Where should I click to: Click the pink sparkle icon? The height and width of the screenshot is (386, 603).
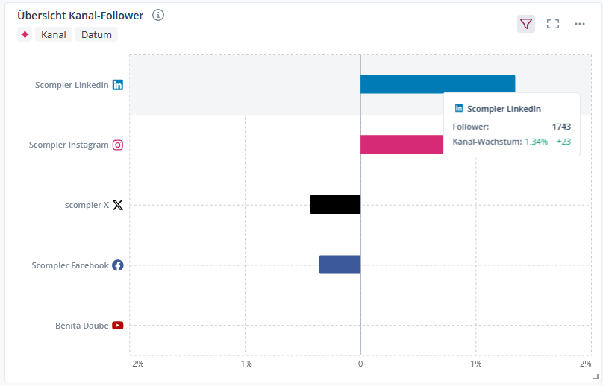click(x=25, y=34)
